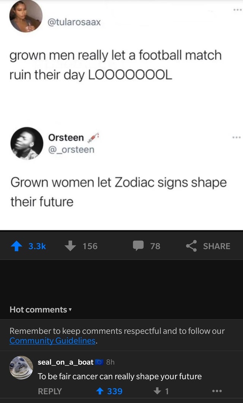Open the Community Guidelines link
243x403 pixels.
coord(52,340)
